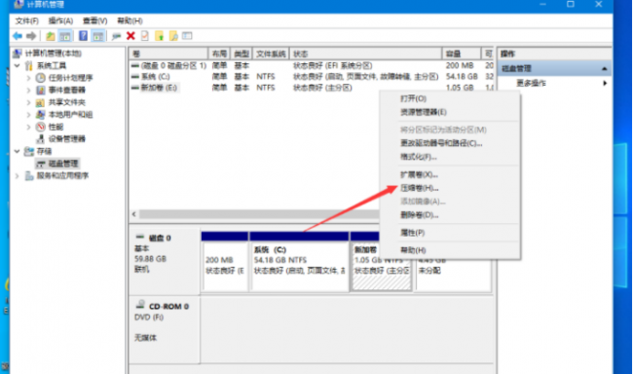
Task: Click the Back arrow toolbar icon
Action: point(18,36)
